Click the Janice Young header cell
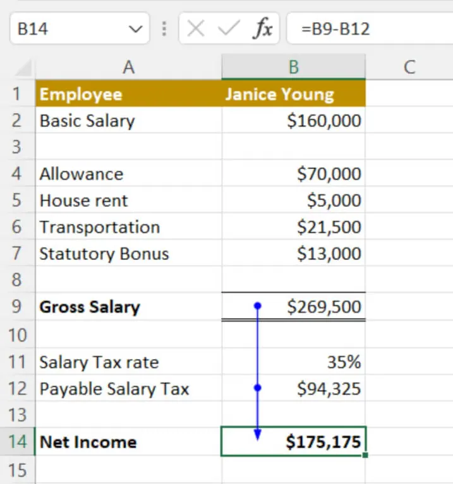 [x=293, y=95]
